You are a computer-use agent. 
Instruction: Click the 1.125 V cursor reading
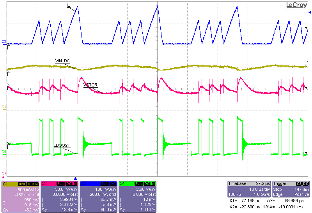pyautogui.click(x=148, y=205)
